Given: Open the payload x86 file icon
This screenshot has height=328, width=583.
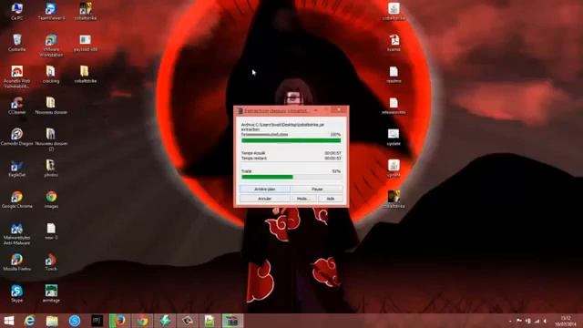Looking at the screenshot, I should pyautogui.click(x=85, y=43).
